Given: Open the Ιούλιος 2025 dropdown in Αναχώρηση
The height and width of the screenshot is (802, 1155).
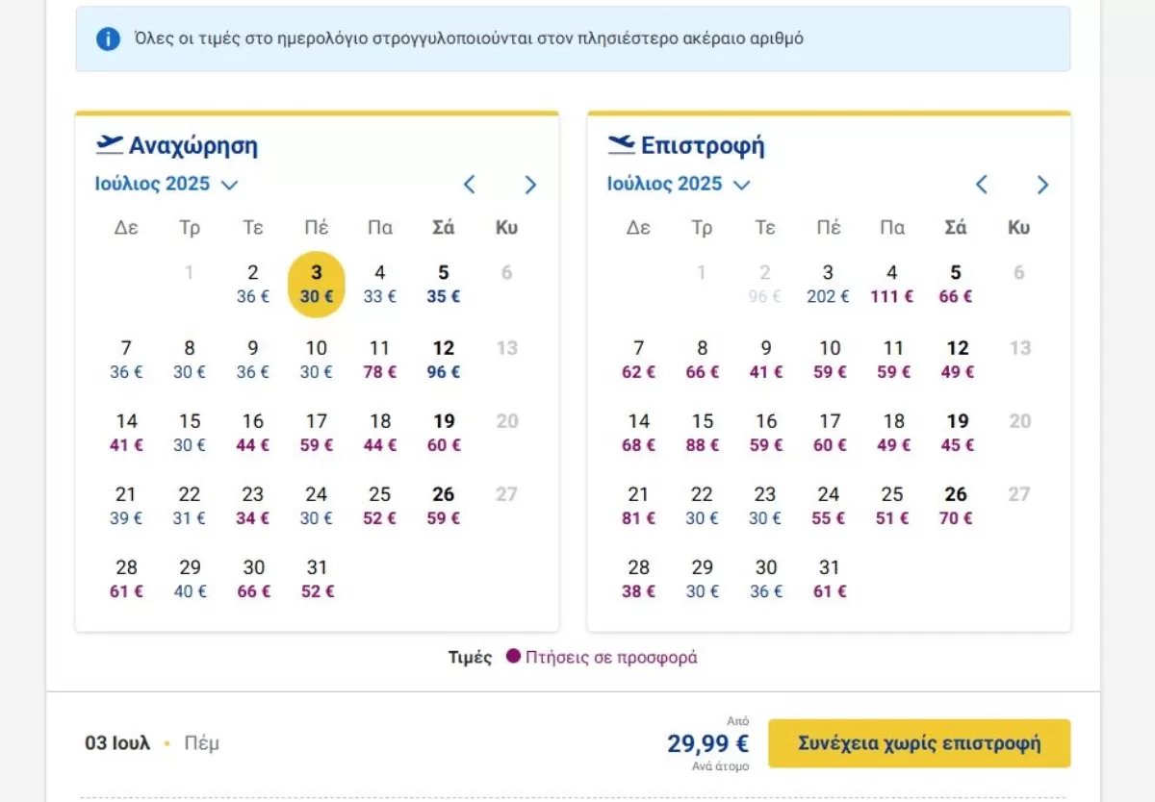Looking at the screenshot, I should pos(166,184).
